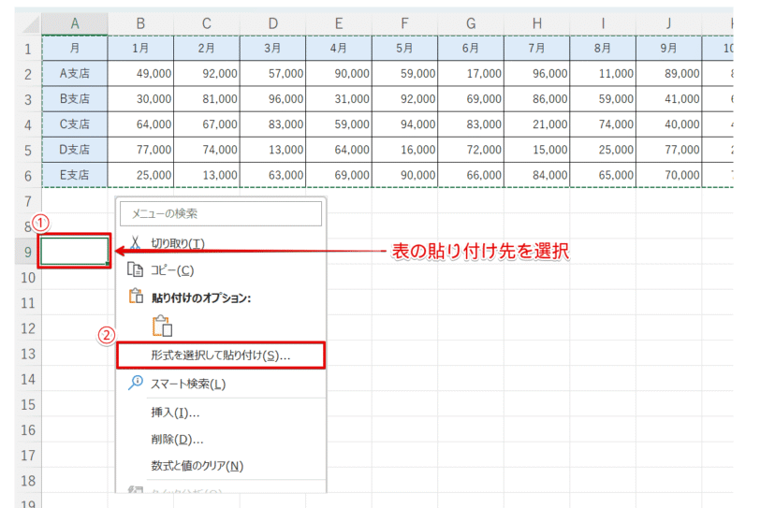Click cell with value 70,000
Screen dimensions: 760x508
(x=669, y=175)
